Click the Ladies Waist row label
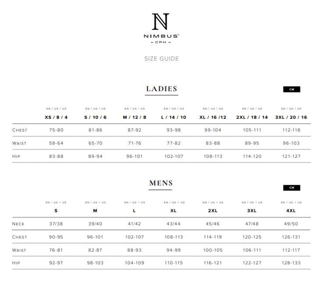The width and height of the screenshot is (324, 283). click(x=19, y=143)
